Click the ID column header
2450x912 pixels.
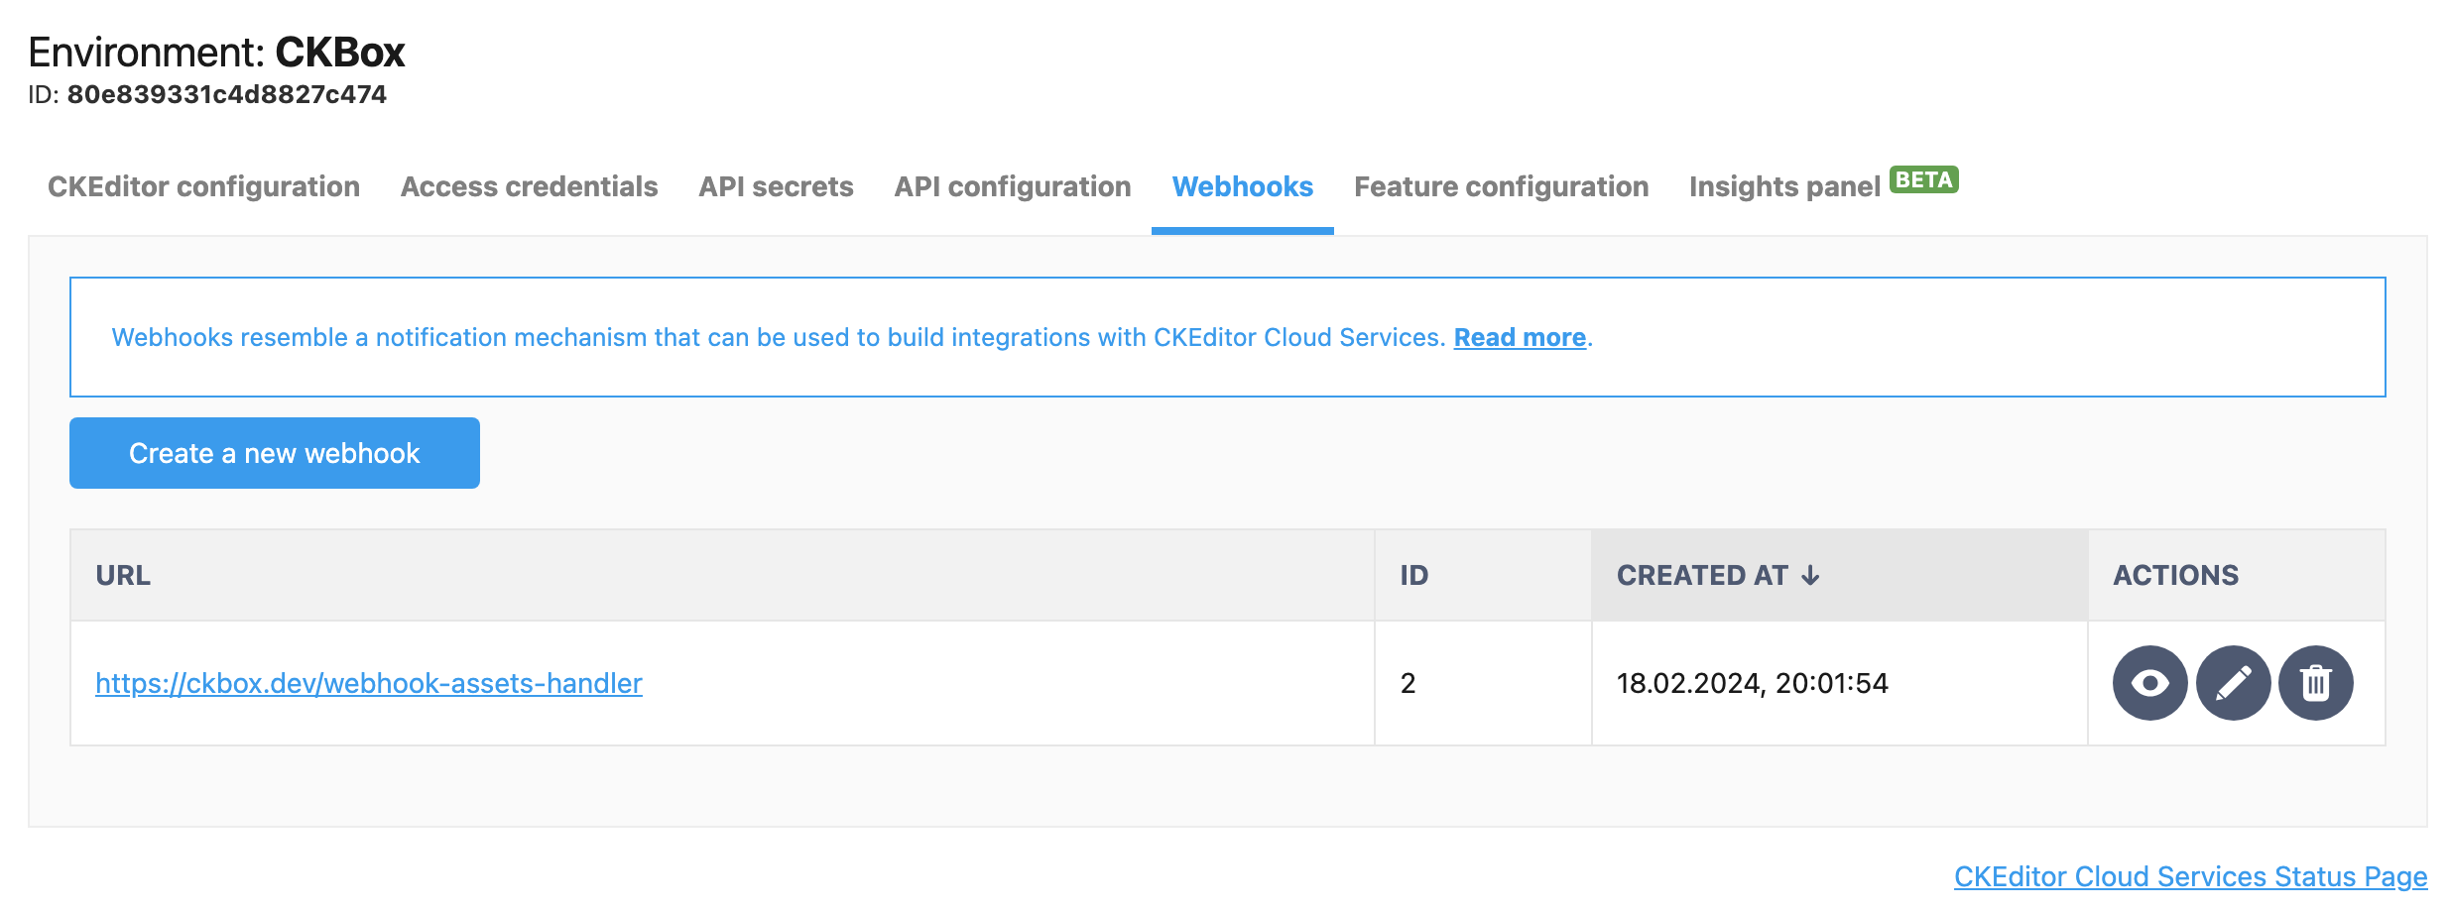coord(1483,576)
